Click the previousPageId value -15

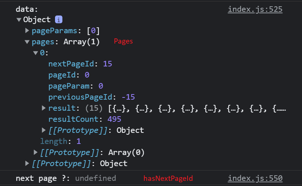click(x=128, y=97)
